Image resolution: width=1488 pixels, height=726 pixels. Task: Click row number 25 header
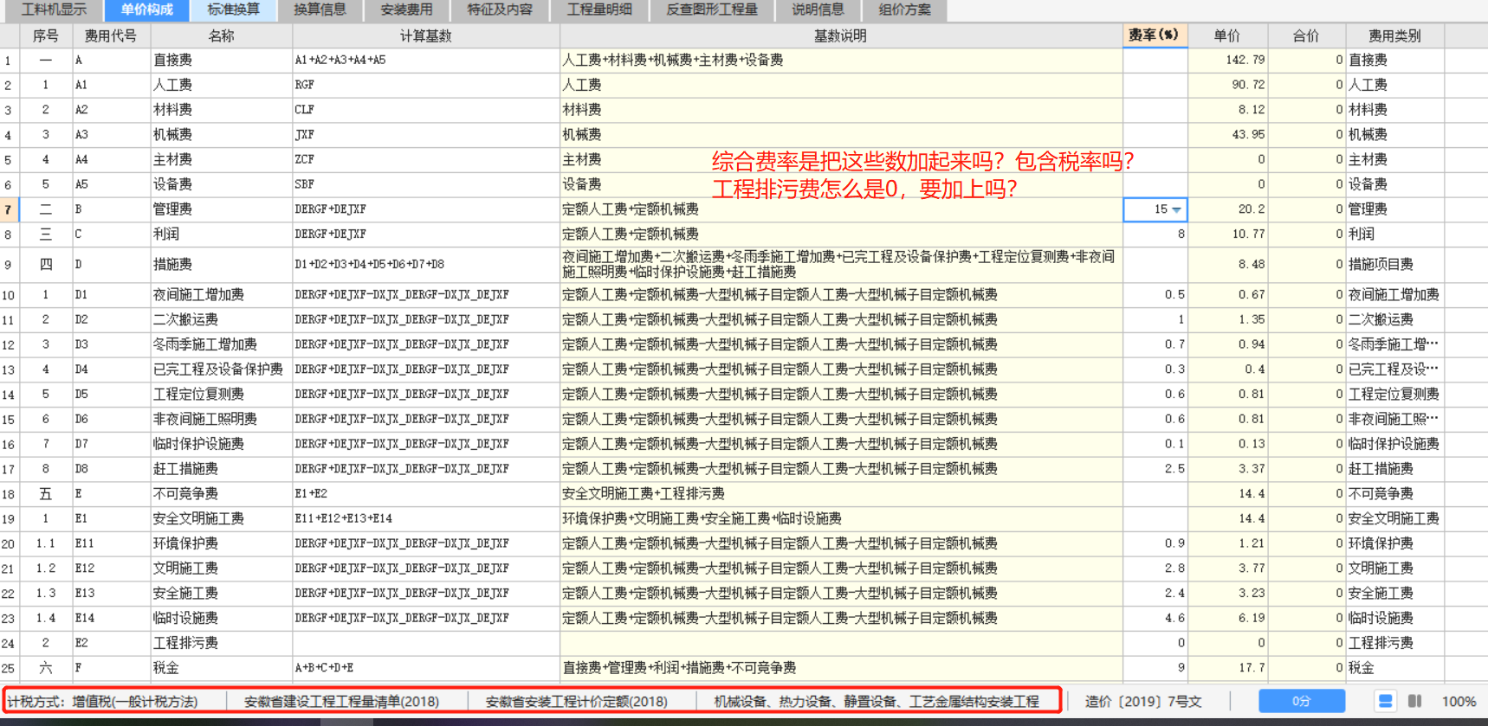pyautogui.click(x=9, y=668)
